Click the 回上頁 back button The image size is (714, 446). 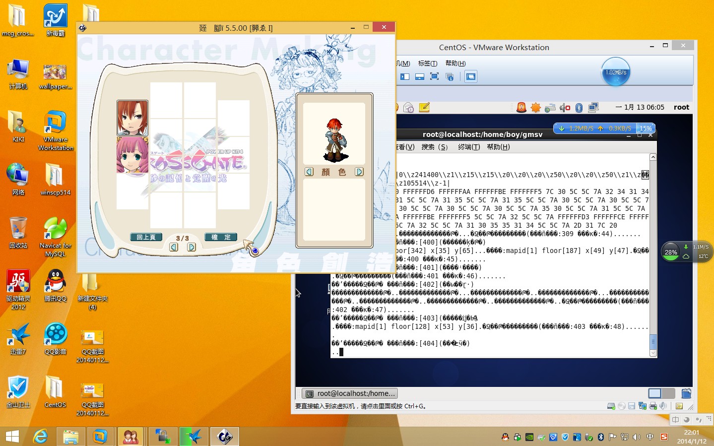(146, 237)
